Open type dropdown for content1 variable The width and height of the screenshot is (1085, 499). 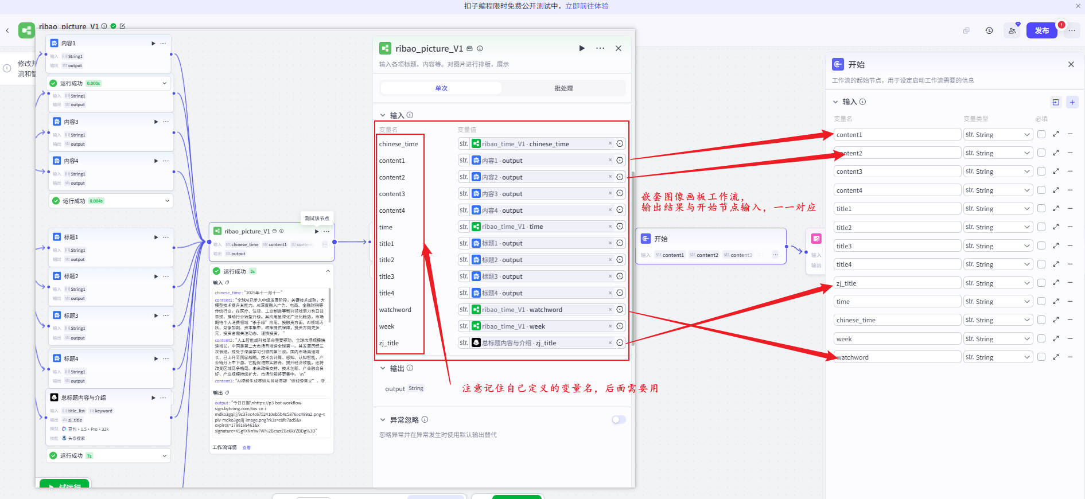998,134
